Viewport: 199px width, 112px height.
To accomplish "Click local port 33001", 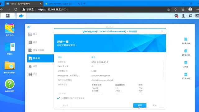I will click(x=95, y=91).
